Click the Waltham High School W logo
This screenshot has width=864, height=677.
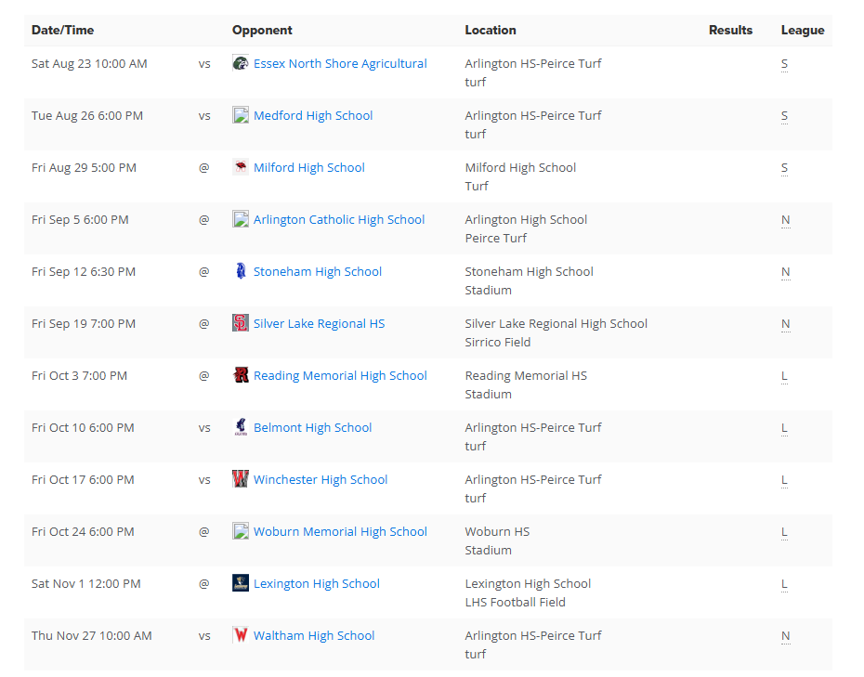[x=241, y=635]
